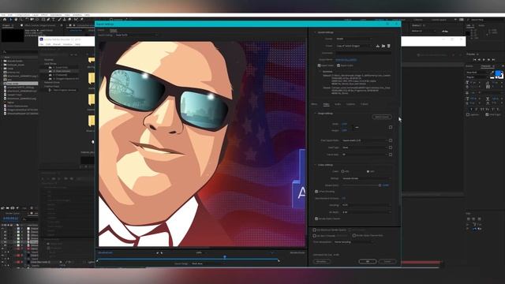The height and width of the screenshot is (284, 505).
Task: Enable 2-Pass Encoding checkbox
Action: tap(316, 191)
